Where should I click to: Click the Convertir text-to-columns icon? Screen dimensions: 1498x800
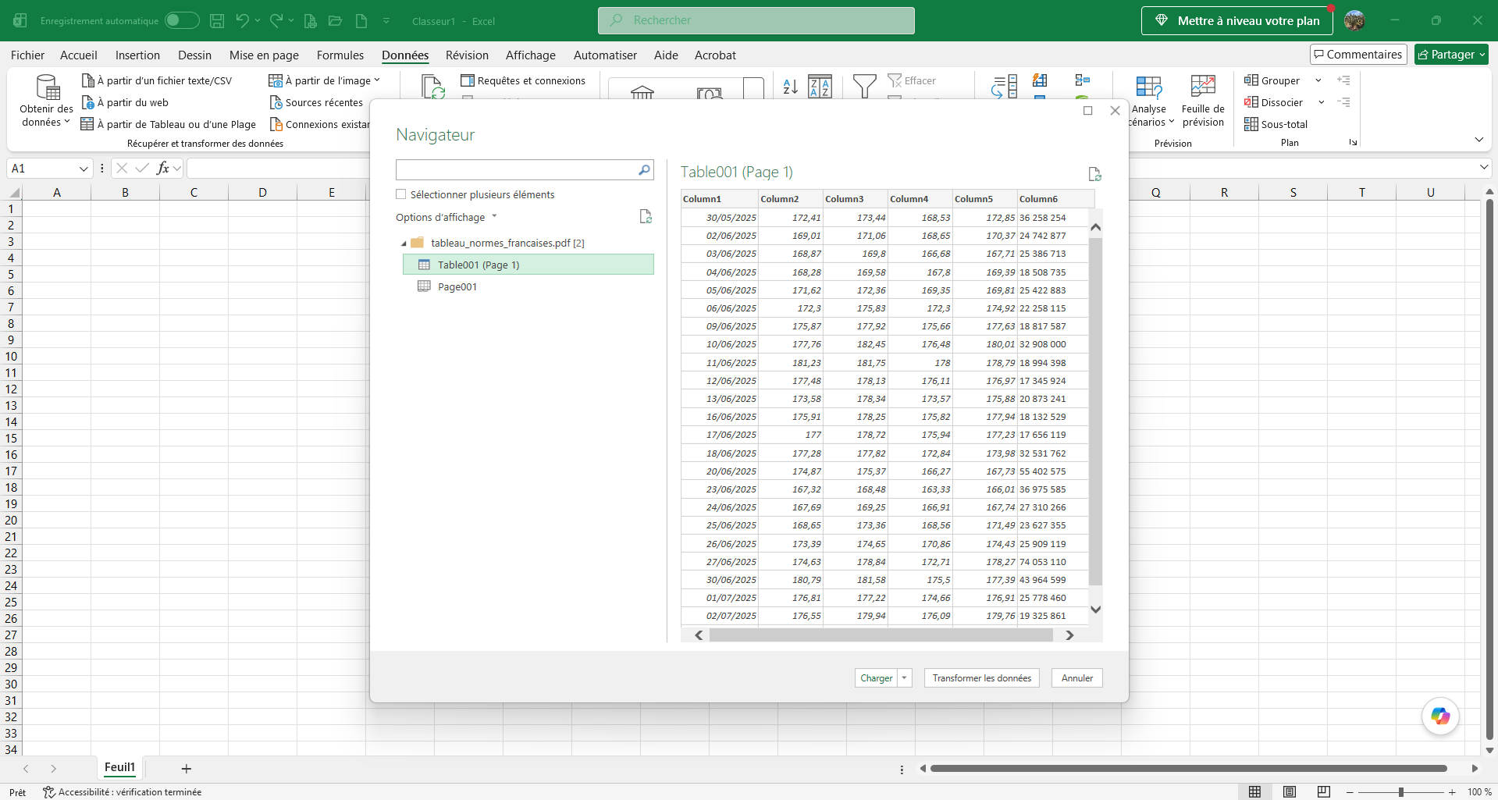pos(1005,87)
